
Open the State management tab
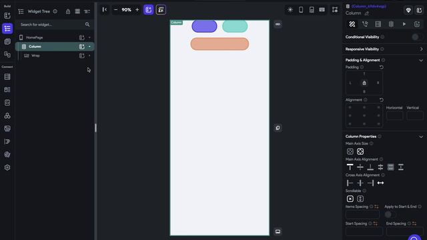coord(391,24)
